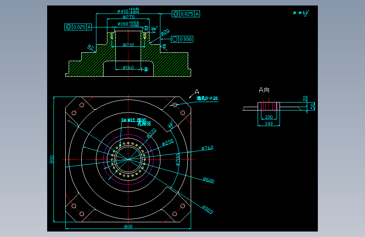Click the Ø210 dimension in section view
The image size is (365, 237).
coord(128,45)
